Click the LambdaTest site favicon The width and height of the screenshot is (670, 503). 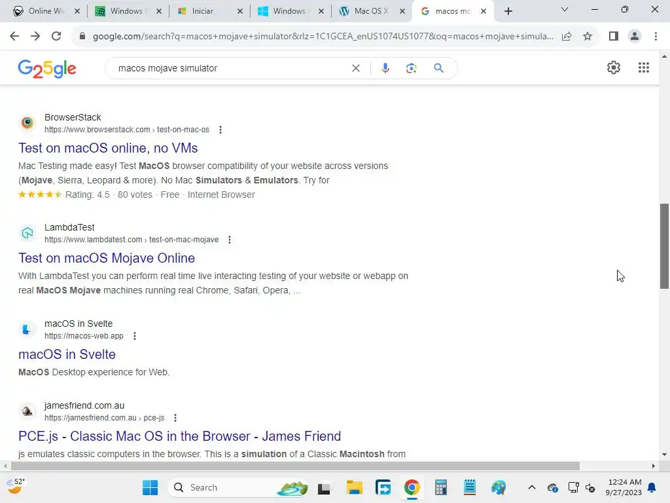point(27,233)
